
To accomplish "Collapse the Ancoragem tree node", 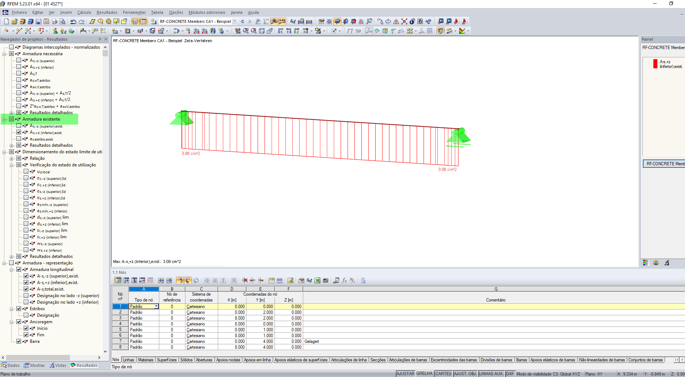I will point(12,322).
